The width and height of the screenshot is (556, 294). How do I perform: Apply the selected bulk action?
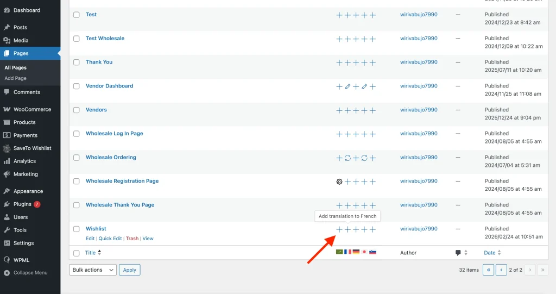pos(129,270)
